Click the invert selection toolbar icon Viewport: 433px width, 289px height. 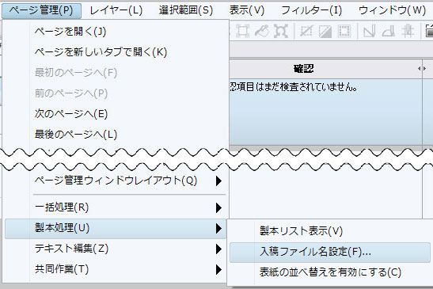[325, 31]
